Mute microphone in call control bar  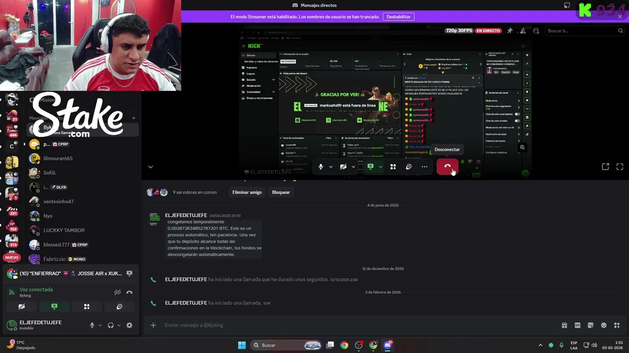pos(321,167)
